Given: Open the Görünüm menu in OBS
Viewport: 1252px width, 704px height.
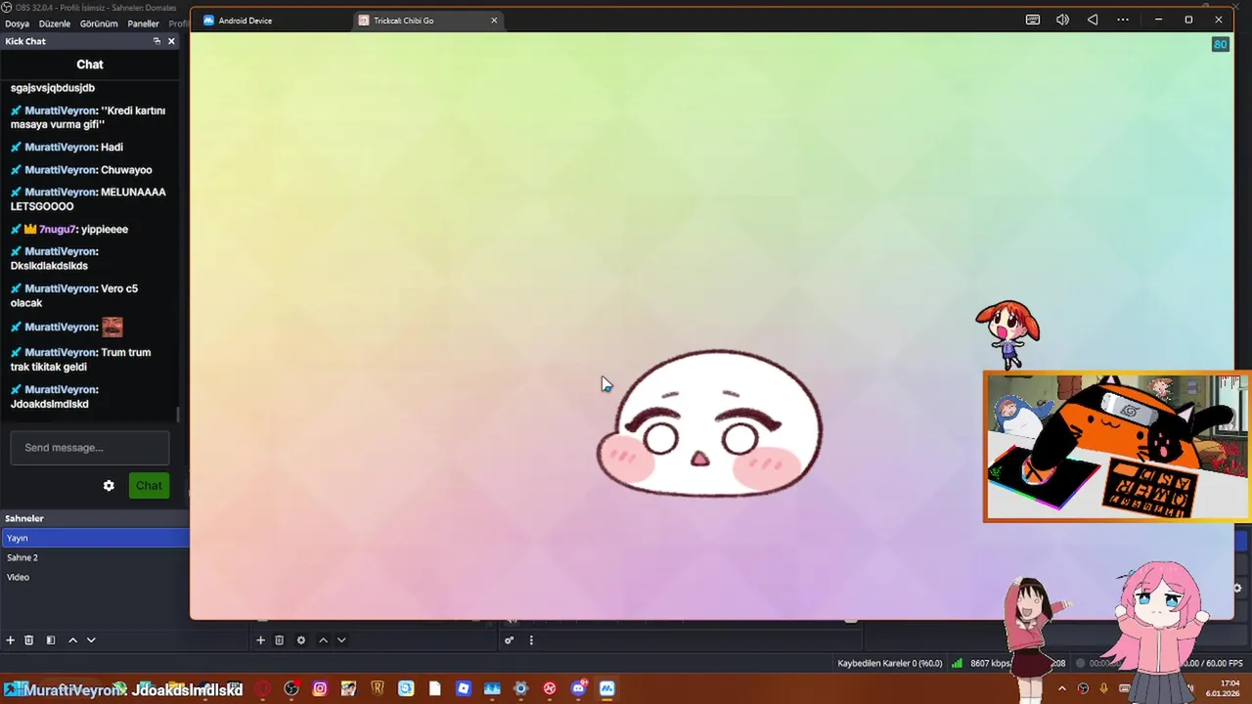Looking at the screenshot, I should click(99, 23).
